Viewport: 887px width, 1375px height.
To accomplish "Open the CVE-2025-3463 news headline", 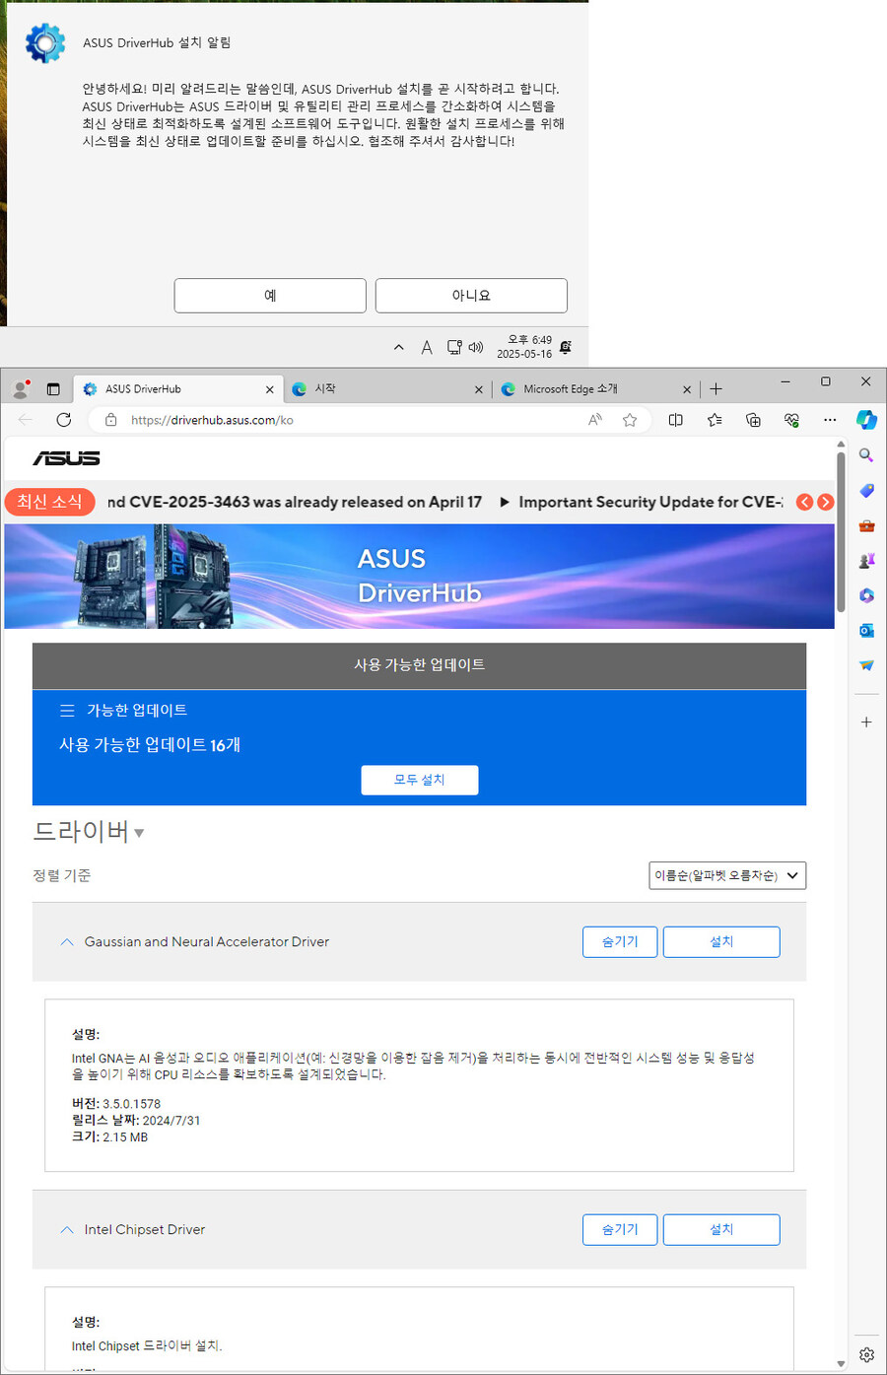I will point(295,502).
